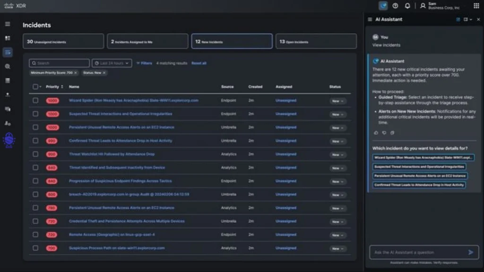The width and height of the screenshot is (484, 272).
Task: Open the Credential Theft and Persistence Attempts incident
Action: pyautogui.click(x=127, y=221)
